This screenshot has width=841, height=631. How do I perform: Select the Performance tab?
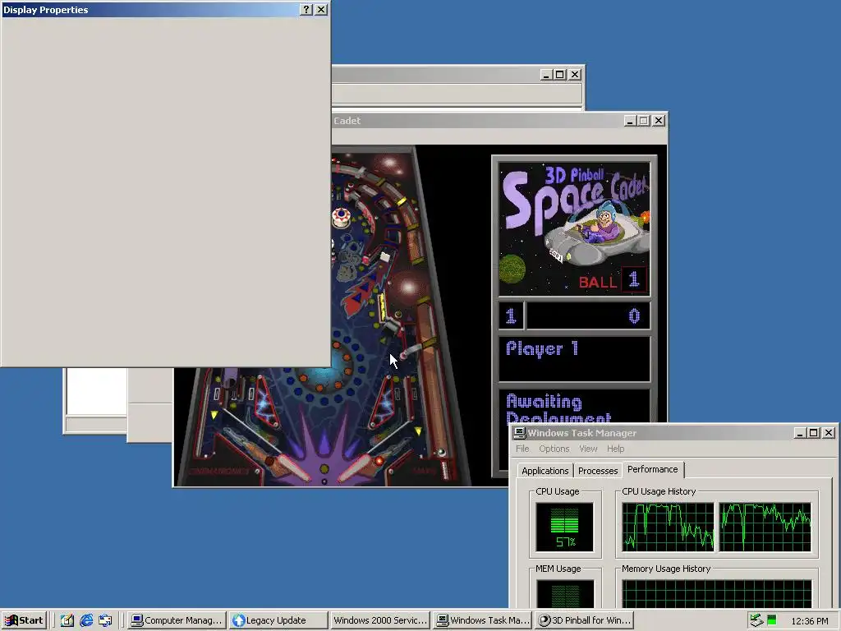[x=653, y=469]
